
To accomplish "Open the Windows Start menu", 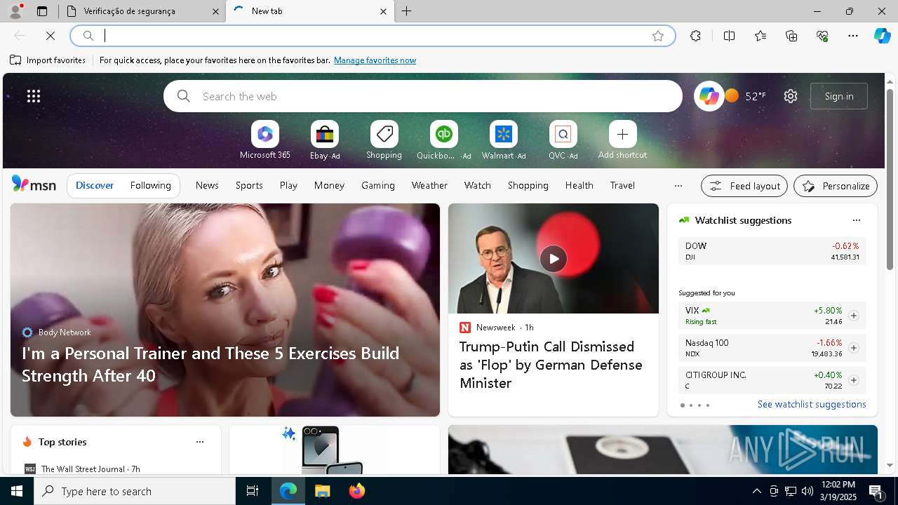I will tap(17, 491).
